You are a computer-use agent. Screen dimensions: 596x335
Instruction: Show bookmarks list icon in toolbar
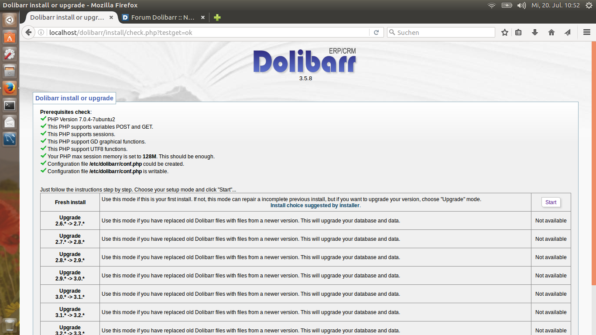(518, 32)
